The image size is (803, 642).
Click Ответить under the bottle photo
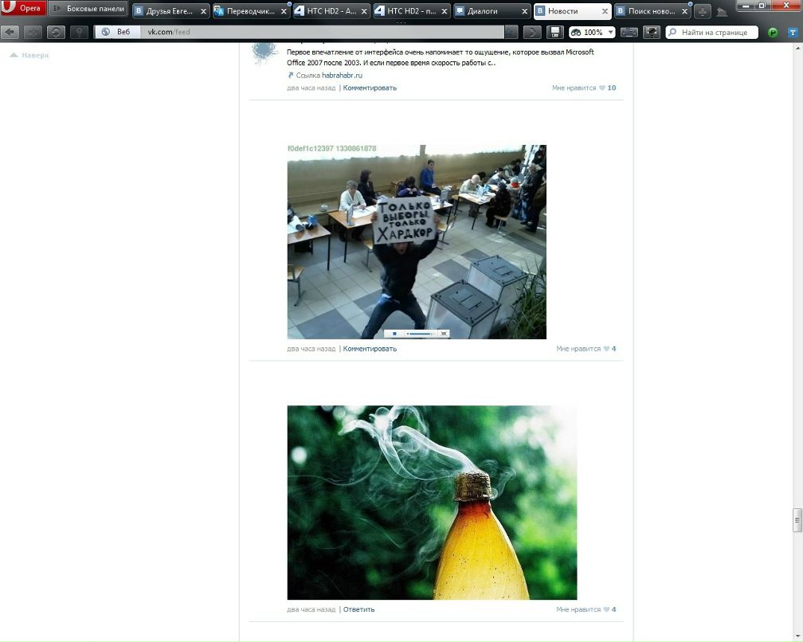[358, 609]
